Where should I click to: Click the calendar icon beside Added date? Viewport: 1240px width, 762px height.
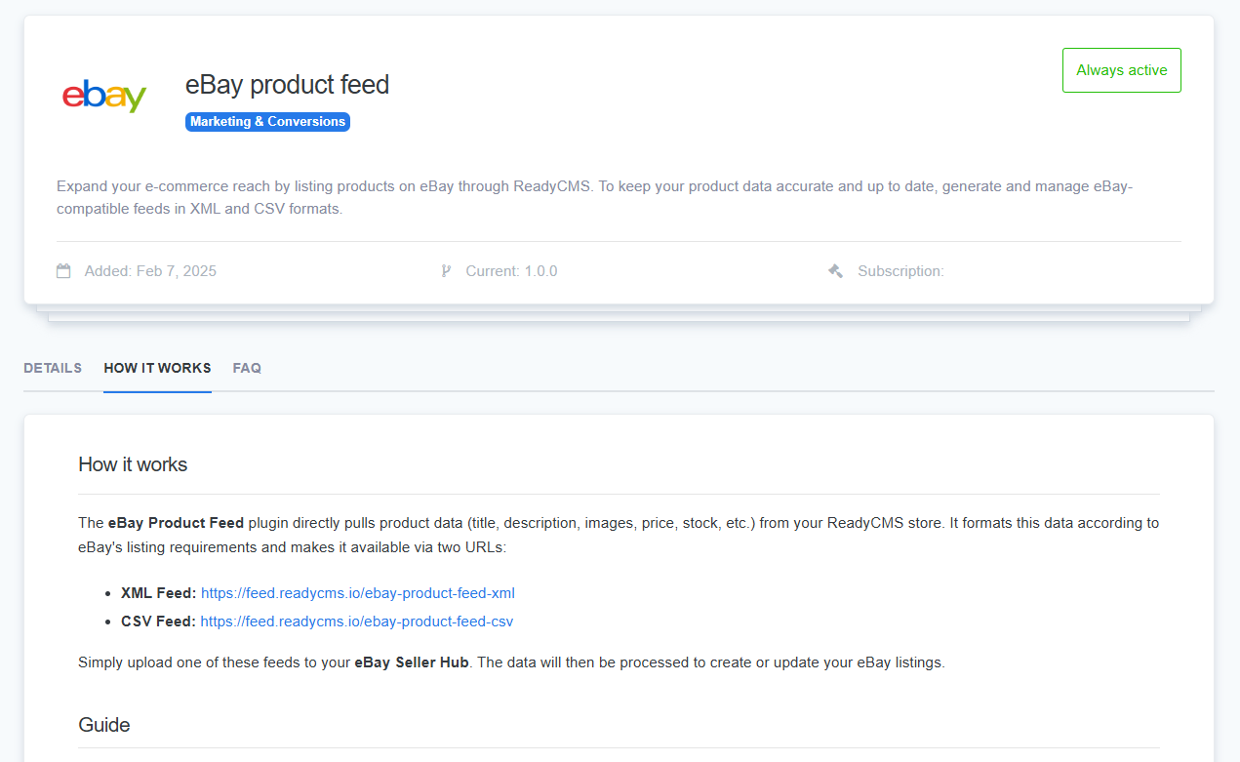(63, 271)
